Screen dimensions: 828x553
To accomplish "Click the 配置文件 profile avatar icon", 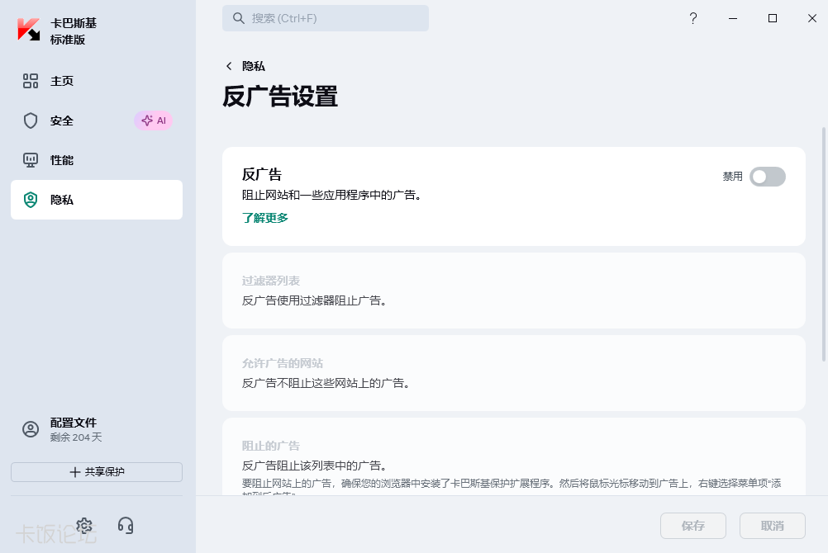I will (31, 429).
